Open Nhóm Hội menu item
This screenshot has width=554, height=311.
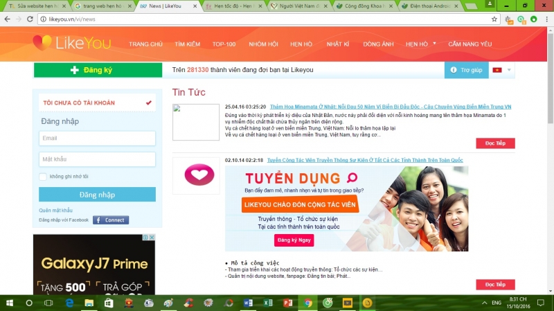[x=263, y=44]
